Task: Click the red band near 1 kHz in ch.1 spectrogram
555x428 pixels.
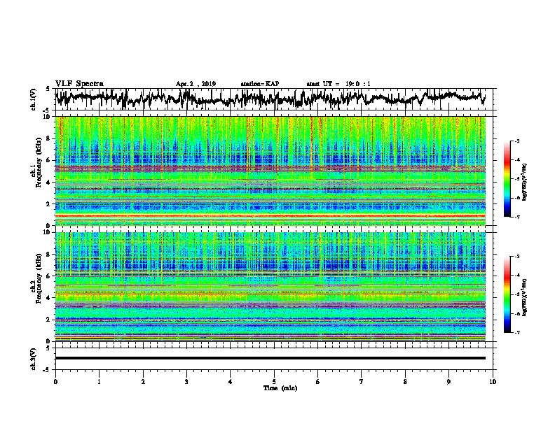Action: point(270,215)
